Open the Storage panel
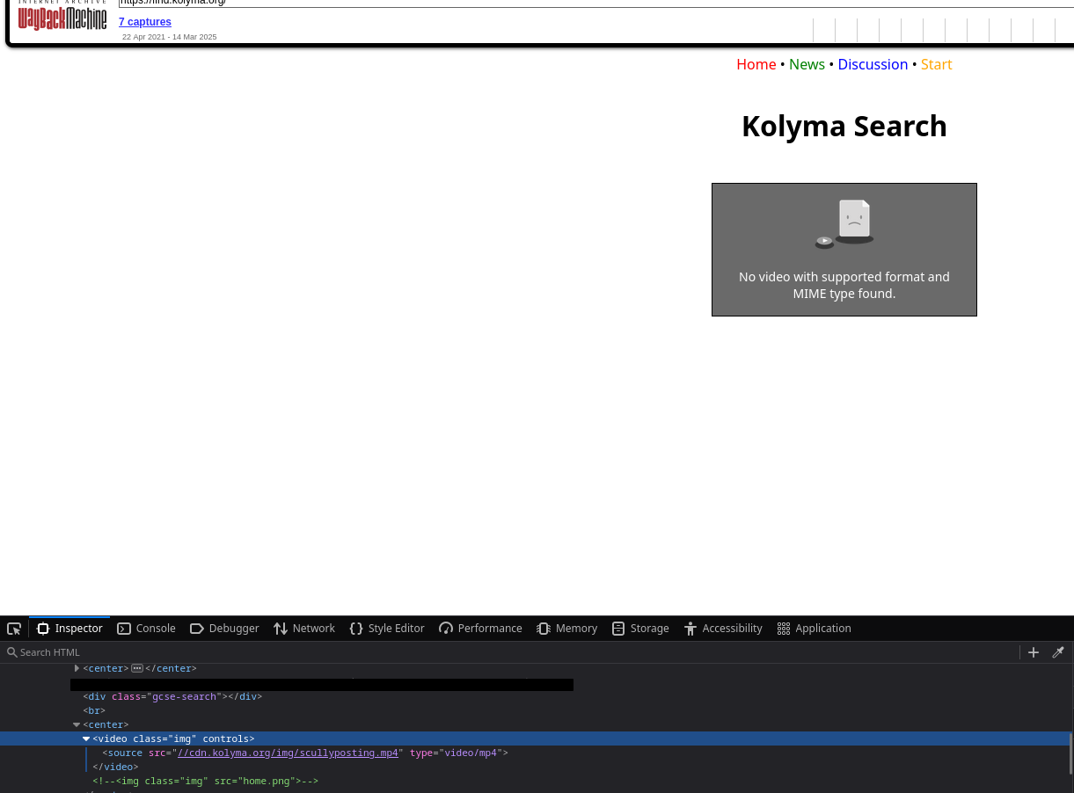1074x793 pixels. tap(640, 629)
